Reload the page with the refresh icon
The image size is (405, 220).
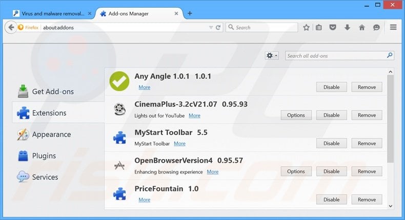pyautogui.click(x=218, y=27)
